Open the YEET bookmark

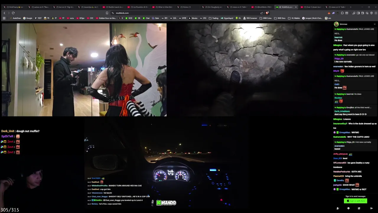(x=38, y=18)
